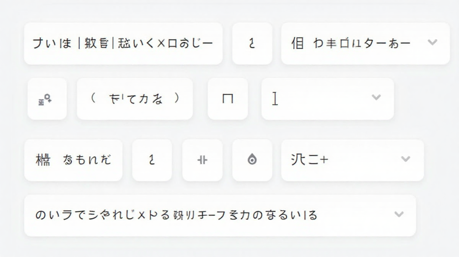Viewport: 459px width, 257px height.
Task: Expand the long bottom dropdown via its chevron
Action: coord(399,214)
